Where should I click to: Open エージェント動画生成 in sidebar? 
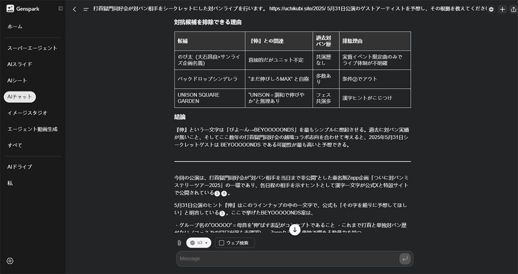point(32,129)
